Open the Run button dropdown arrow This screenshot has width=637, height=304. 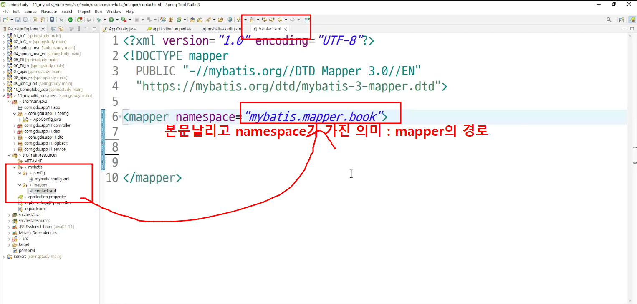[117, 20]
